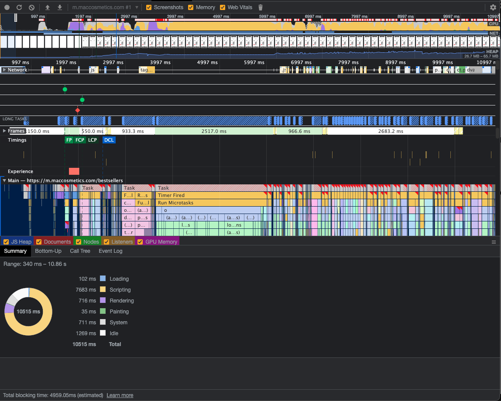Toggle the Memory checkbox
This screenshot has height=401, width=501.
click(x=191, y=7)
